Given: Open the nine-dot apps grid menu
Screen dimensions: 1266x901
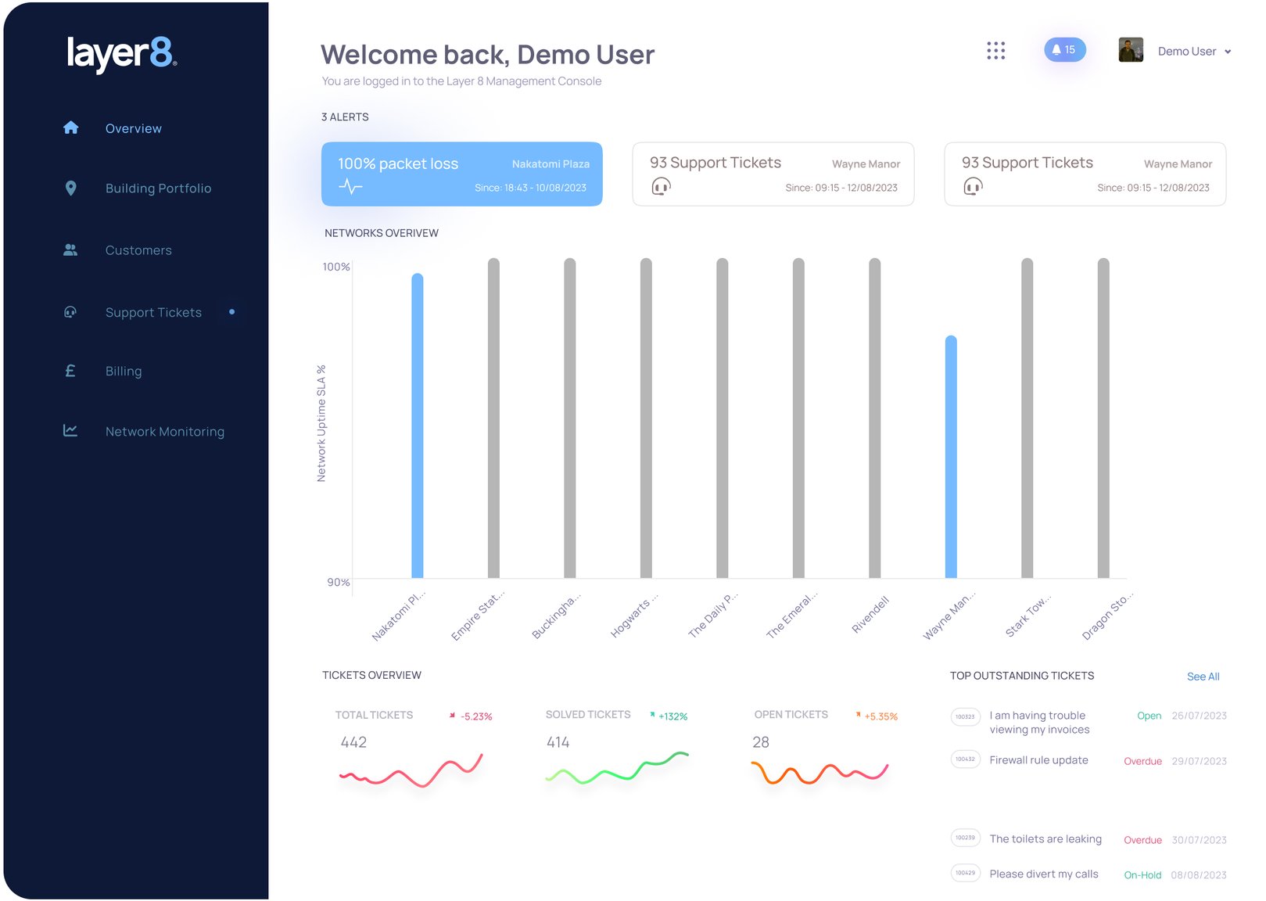Looking at the screenshot, I should tap(995, 51).
